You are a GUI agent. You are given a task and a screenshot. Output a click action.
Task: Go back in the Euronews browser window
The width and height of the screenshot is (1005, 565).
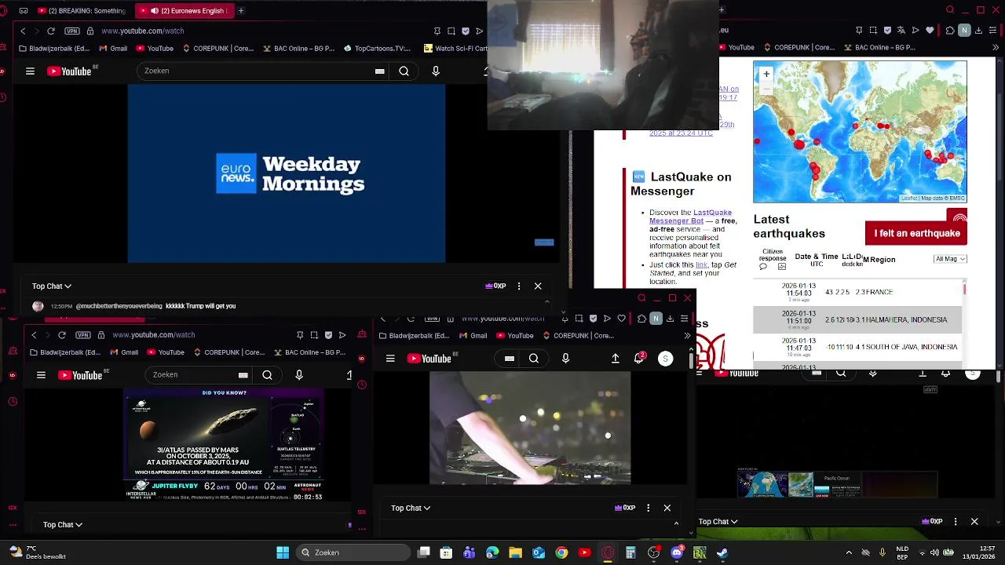coord(23,31)
